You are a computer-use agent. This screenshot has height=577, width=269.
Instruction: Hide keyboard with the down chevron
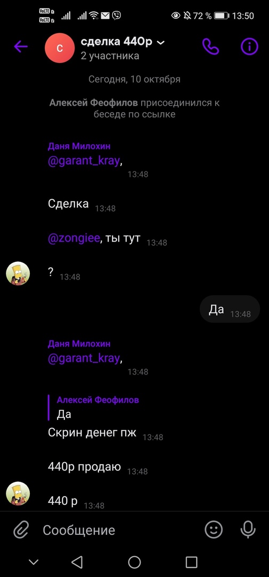click(x=34, y=562)
